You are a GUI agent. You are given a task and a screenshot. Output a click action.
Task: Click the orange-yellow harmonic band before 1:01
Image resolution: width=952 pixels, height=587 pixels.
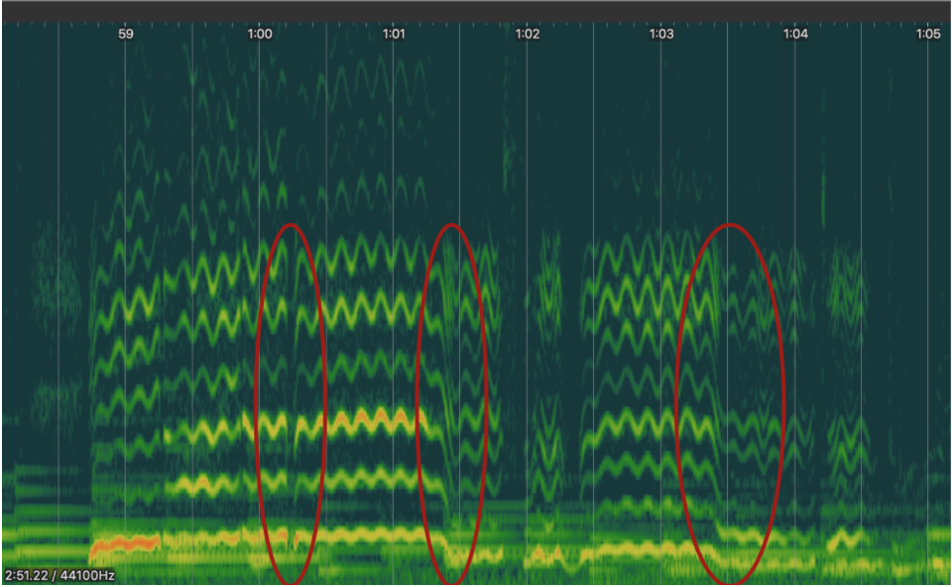click(377, 420)
